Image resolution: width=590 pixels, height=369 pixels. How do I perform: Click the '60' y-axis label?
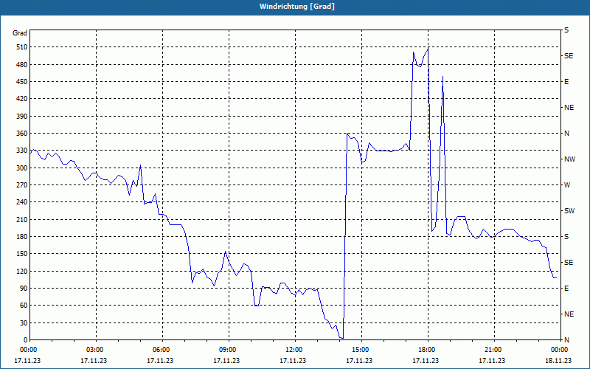(24, 306)
